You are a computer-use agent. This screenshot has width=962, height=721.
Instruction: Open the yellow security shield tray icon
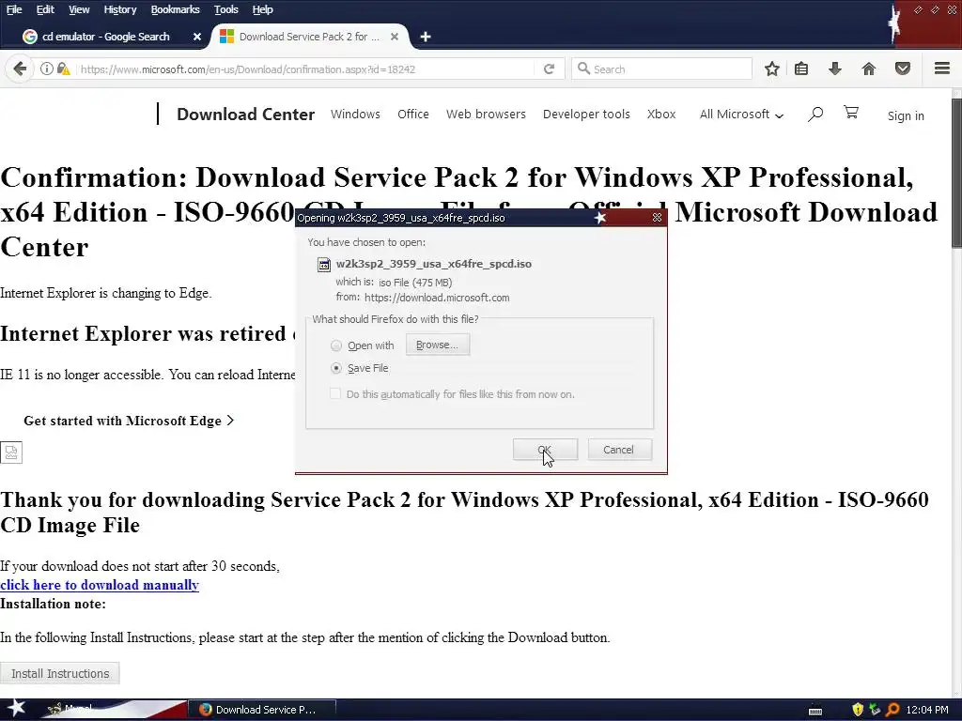point(858,710)
